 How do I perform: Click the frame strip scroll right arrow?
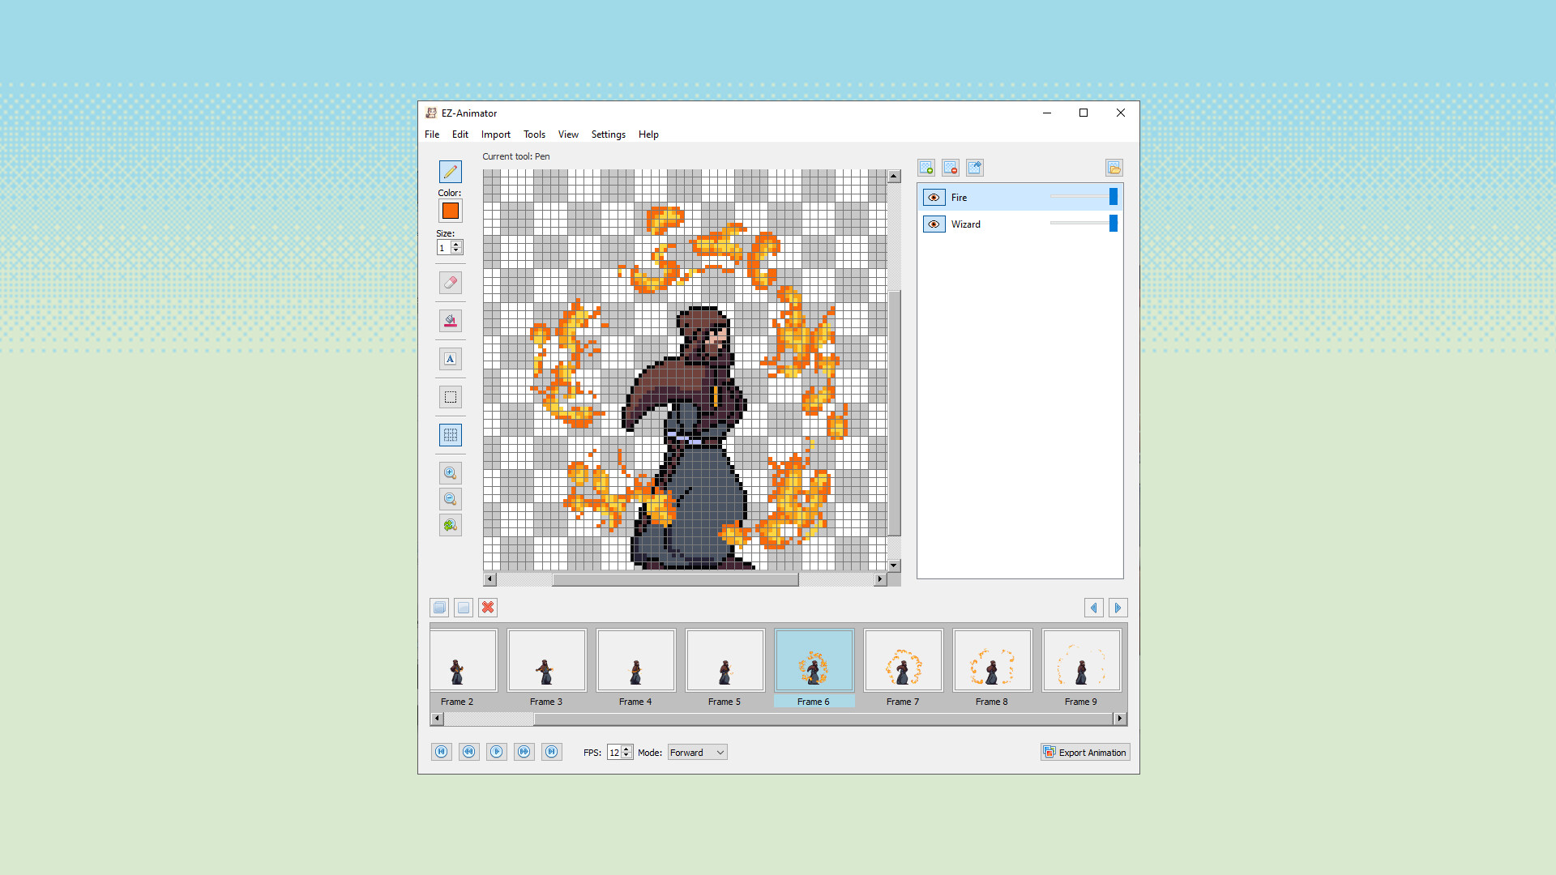pyautogui.click(x=1120, y=719)
